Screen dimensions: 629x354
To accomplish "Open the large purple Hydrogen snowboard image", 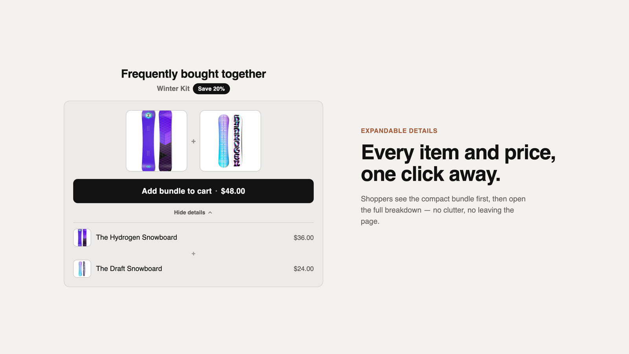I will [x=156, y=141].
